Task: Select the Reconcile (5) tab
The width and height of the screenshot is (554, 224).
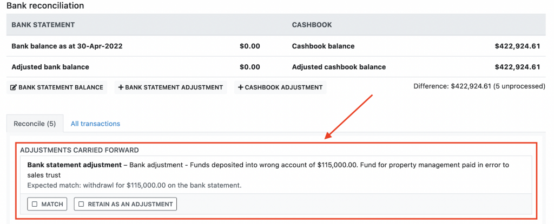Action: point(35,124)
